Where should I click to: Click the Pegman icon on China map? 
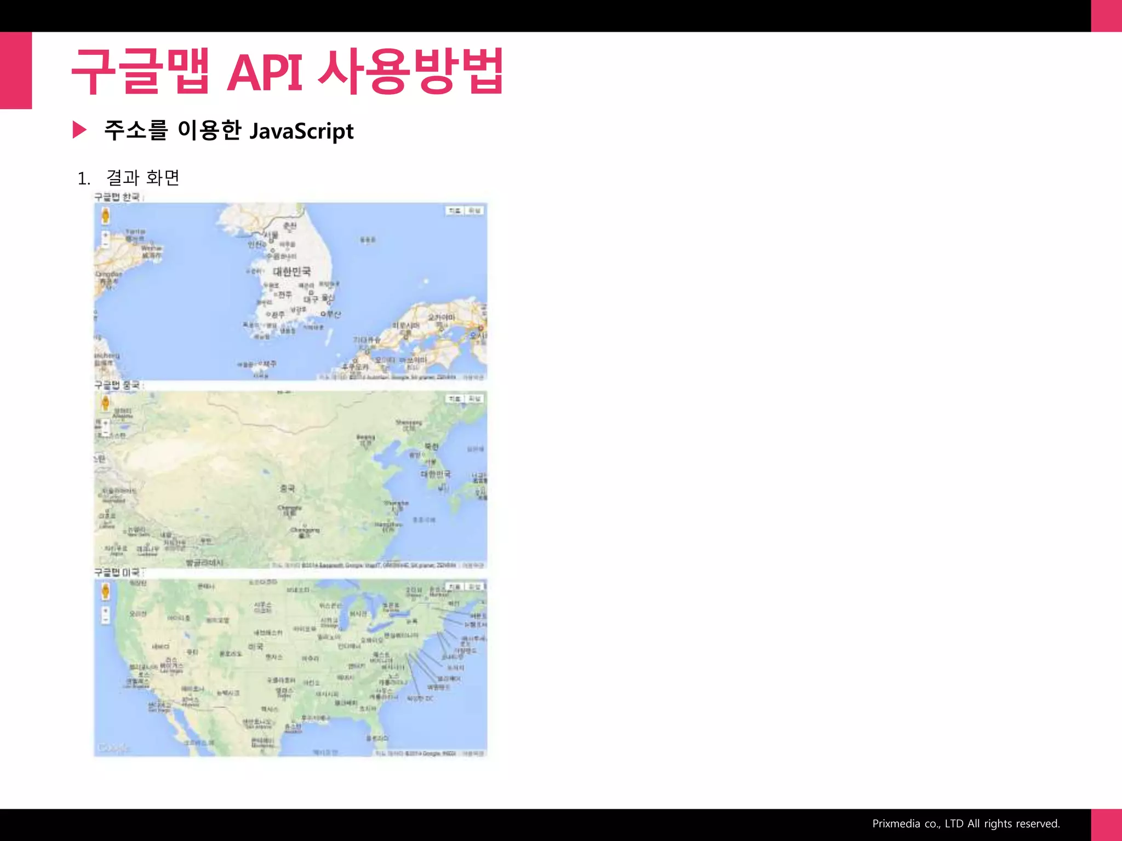coord(106,404)
